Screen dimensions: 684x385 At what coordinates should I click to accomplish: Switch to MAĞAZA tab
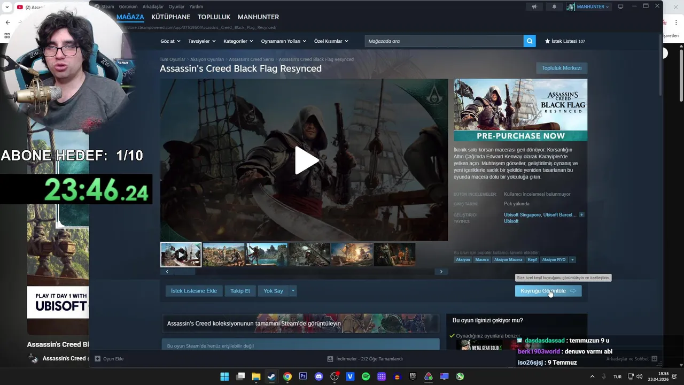click(130, 17)
